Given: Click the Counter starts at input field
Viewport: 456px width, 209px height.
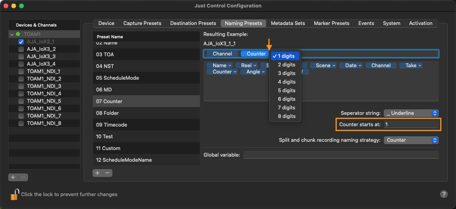Looking at the screenshot, I should point(411,124).
